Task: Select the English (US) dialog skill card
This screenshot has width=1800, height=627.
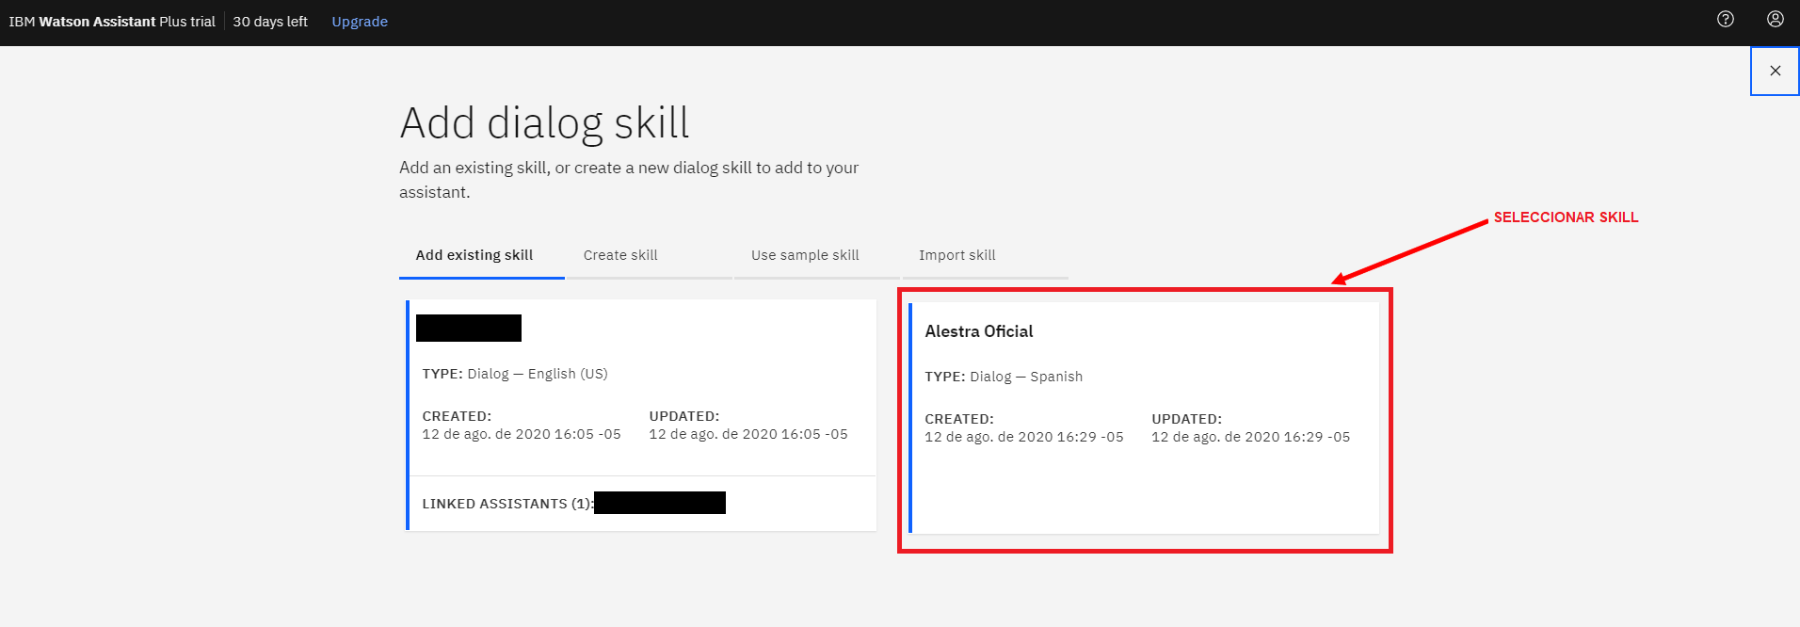Action: pyautogui.click(x=641, y=414)
